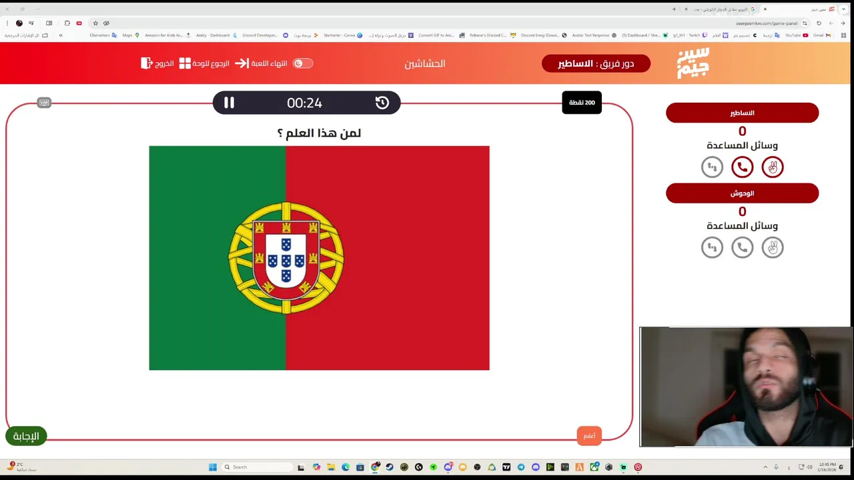Viewport: 854px width, 480px height.
Task: Open File Explorer from the taskbar
Action: (x=330, y=467)
